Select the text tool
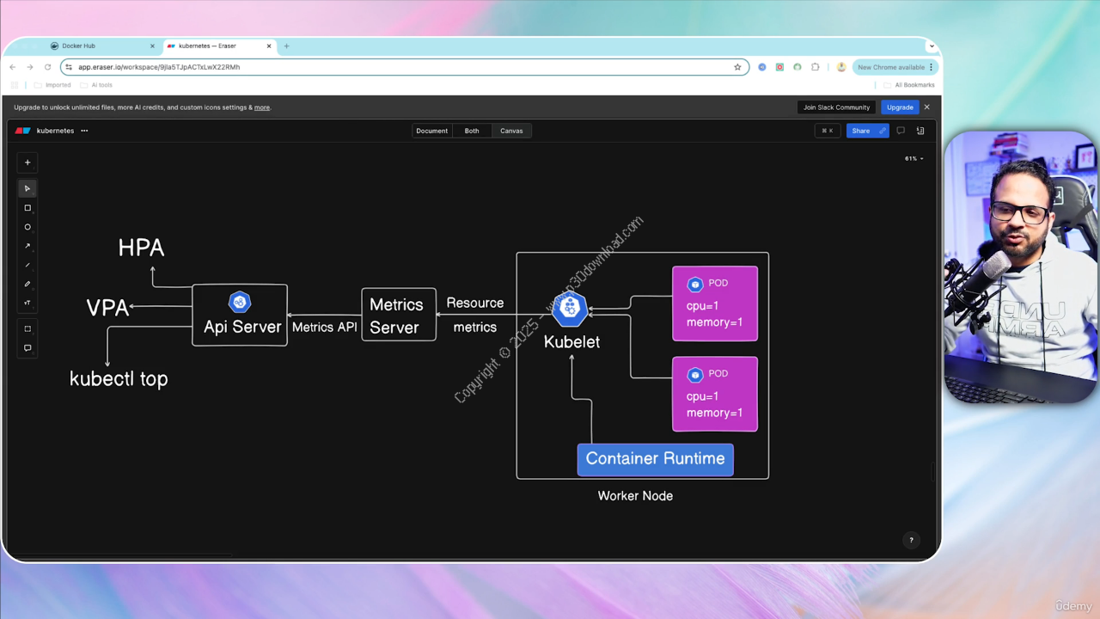1100x619 pixels. coord(27,303)
